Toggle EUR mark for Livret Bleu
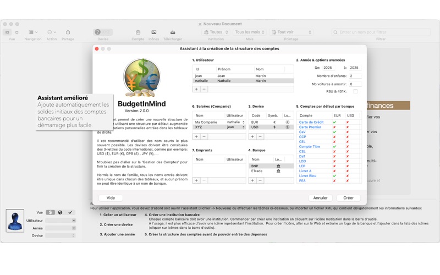 334,176
